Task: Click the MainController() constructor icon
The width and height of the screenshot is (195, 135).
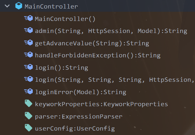Action: tap(29, 18)
